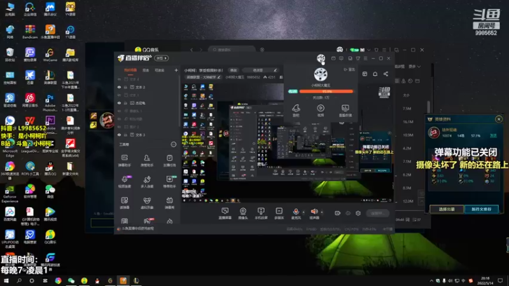Open the 视频连麦 tool
The height and width of the screenshot is (286, 509).
click(124, 182)
